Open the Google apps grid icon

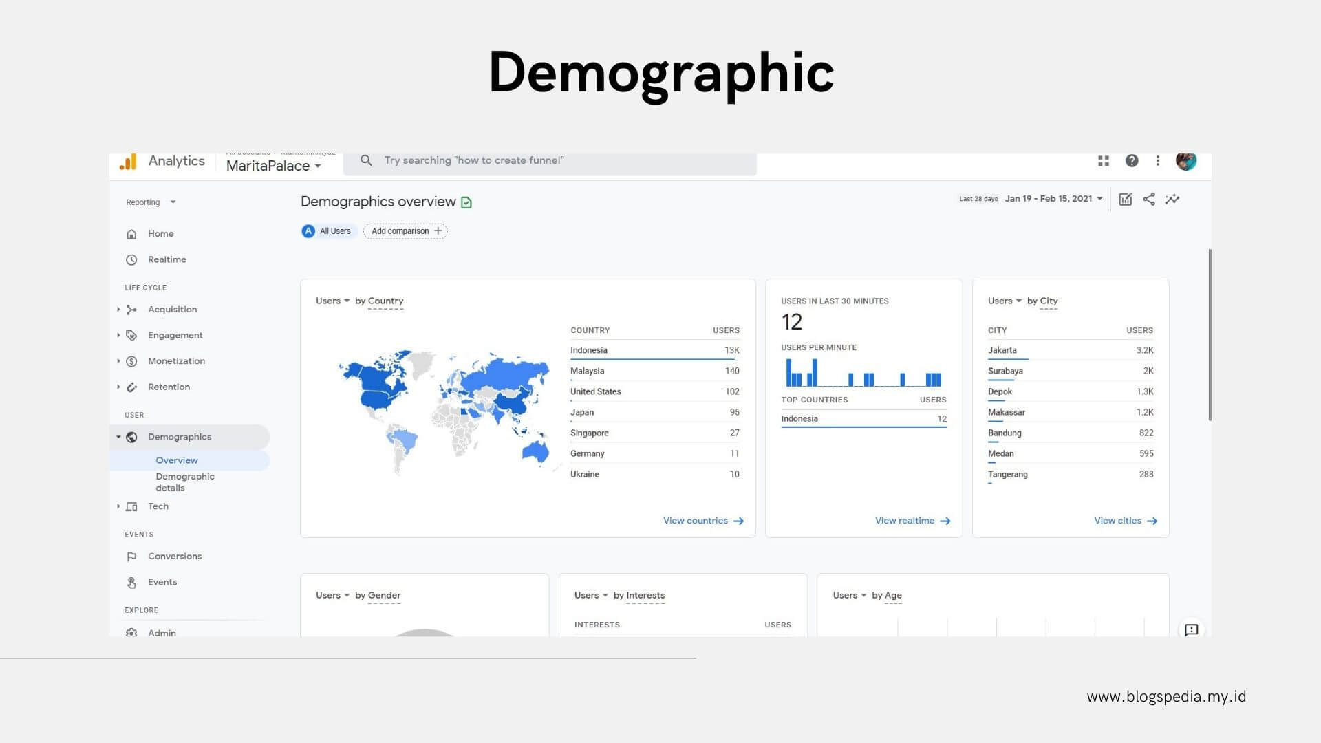point(1104,161)
